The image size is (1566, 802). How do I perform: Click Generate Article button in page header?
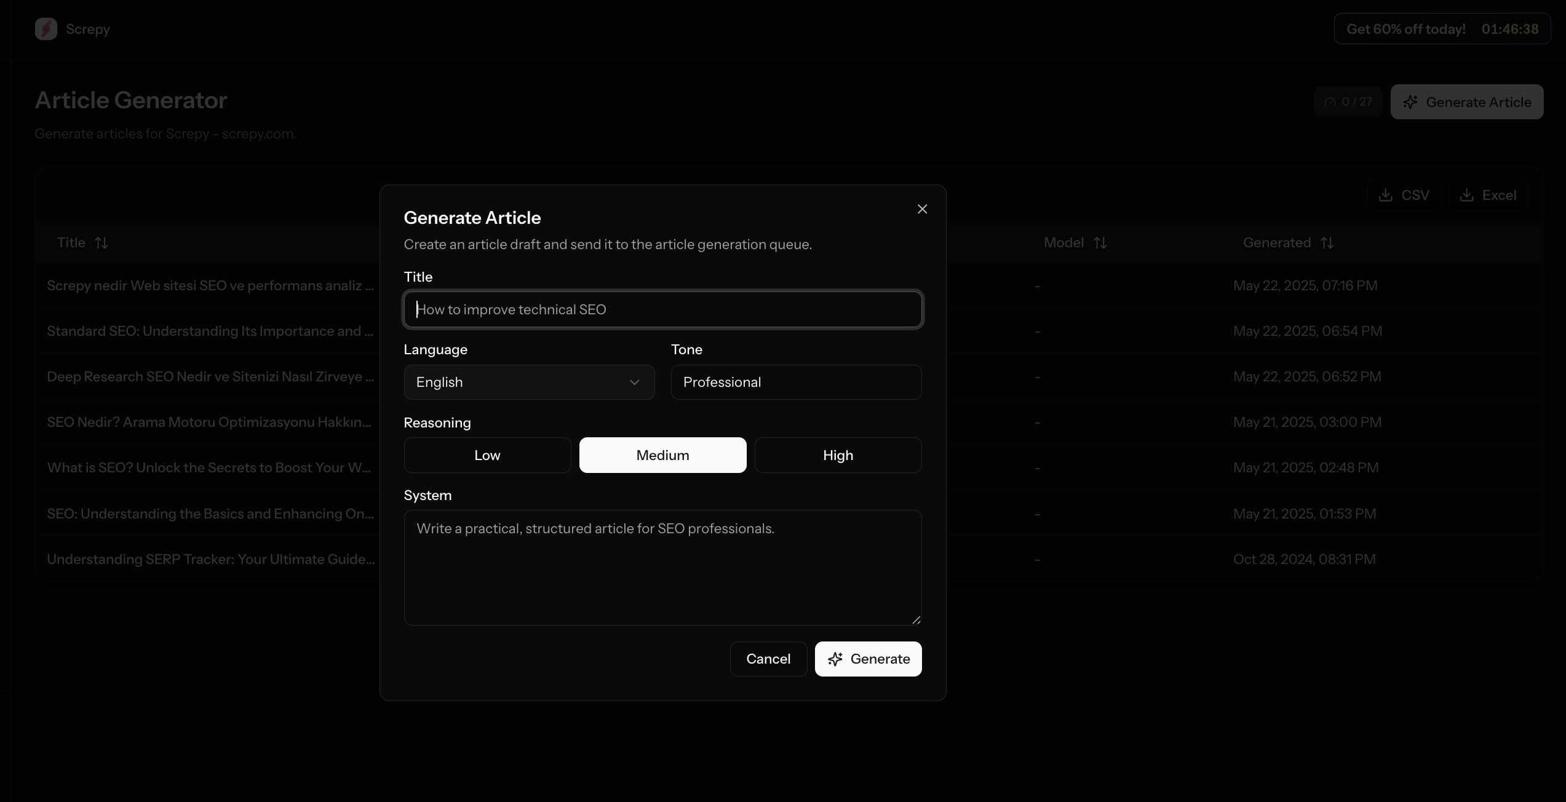1466,101
